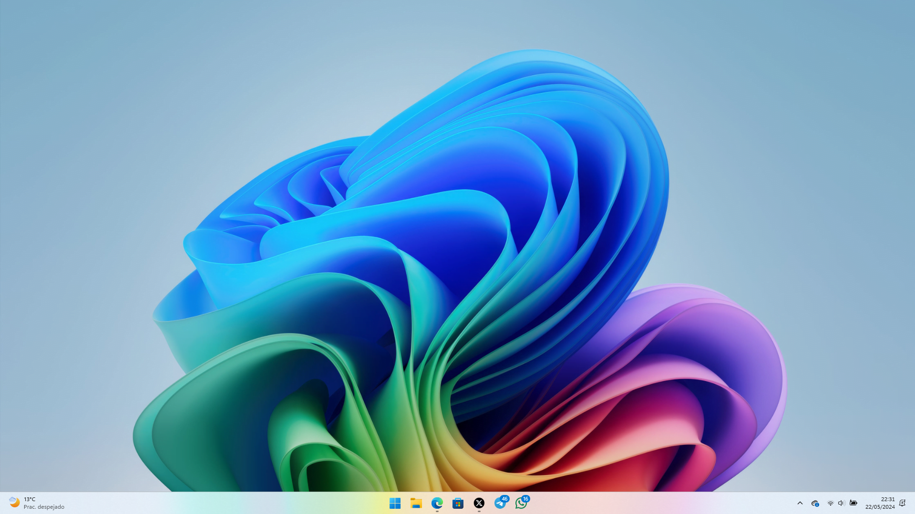This screenshot has width=915, height=514.
Task: Click the Prac. despejado weather text
Action: point(44,507)
